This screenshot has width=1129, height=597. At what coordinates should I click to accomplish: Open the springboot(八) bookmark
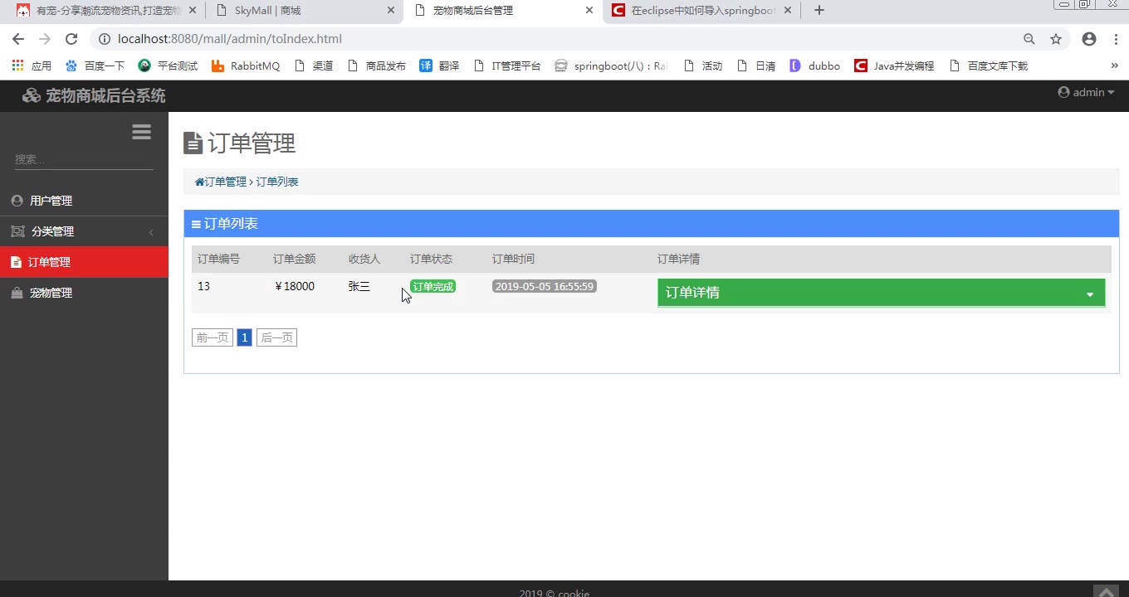pyautogui.click(x=611, y=66)
